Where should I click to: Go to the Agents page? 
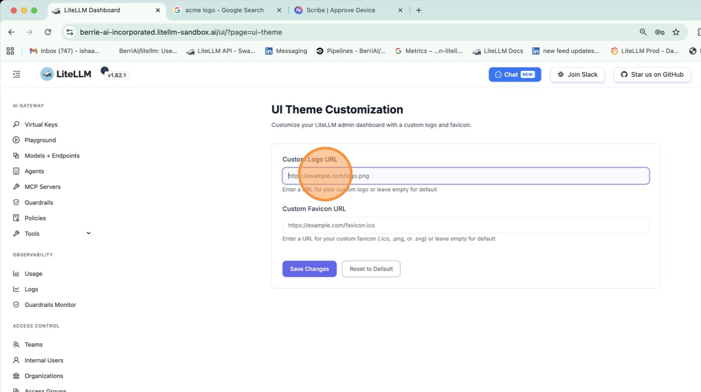coord(34,171)
